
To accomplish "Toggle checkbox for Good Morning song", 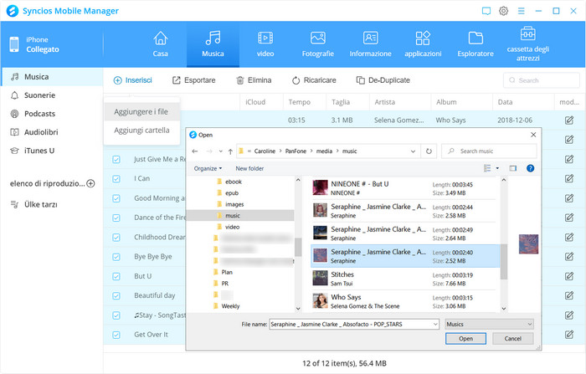I will tap(116, 198).
